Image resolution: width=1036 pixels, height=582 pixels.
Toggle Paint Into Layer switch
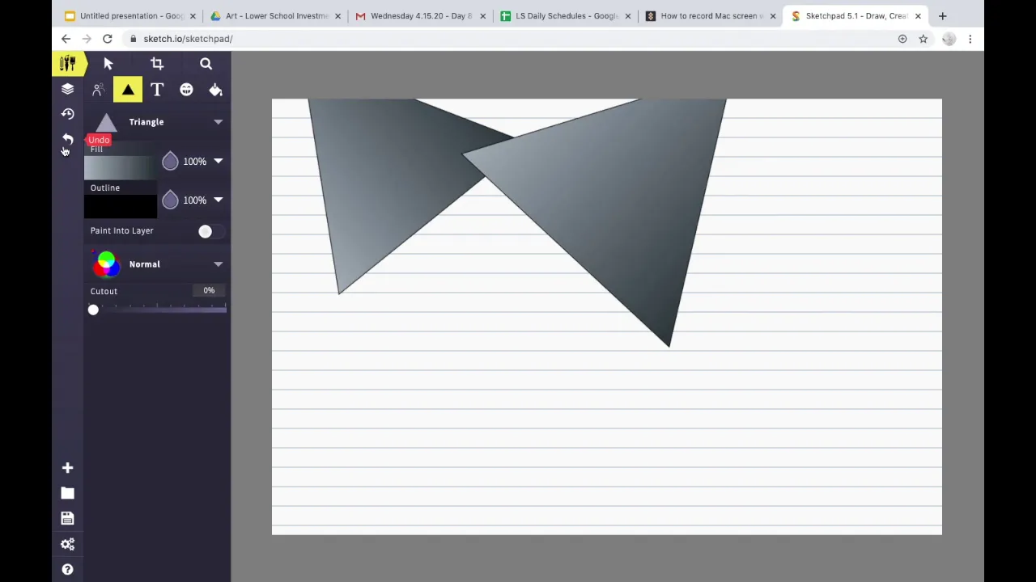[x=210, y=232]
